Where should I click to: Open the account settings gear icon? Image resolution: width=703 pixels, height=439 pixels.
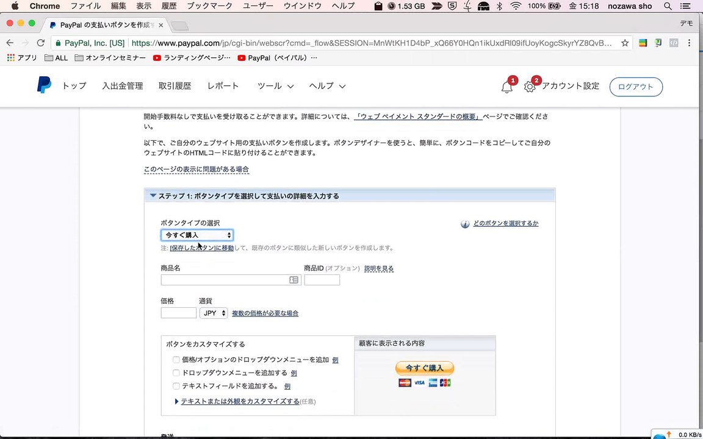pyautogui.click(x=530, y=87)
